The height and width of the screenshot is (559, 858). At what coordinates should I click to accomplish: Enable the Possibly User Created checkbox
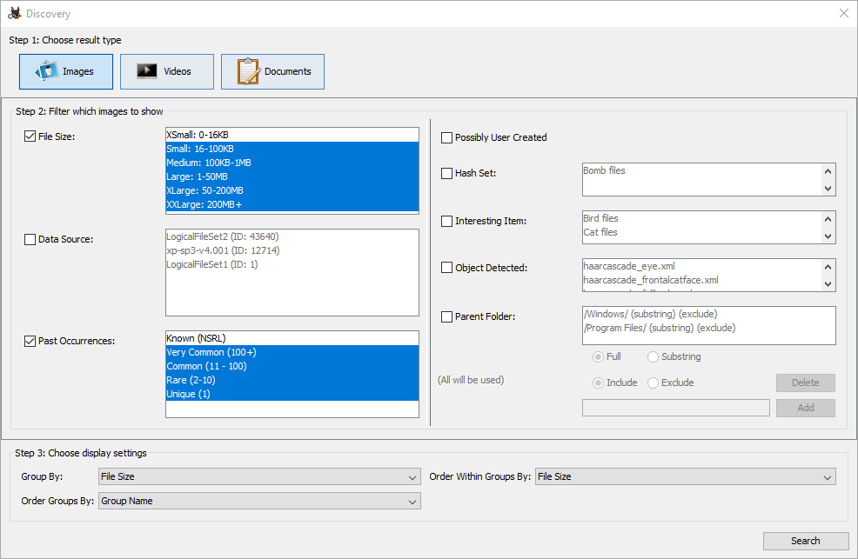pos(446,137)
